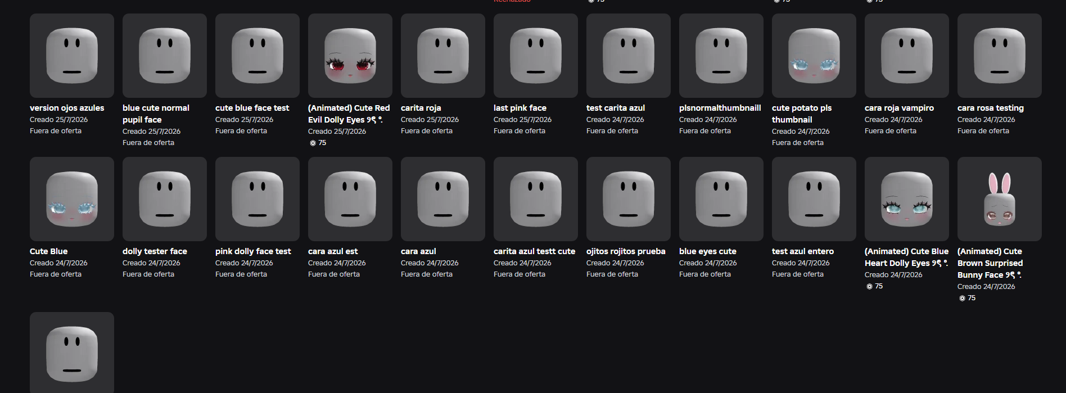Open the 'version ojos azules' title link
The image size is (1066, 393).
click(x=67, y=108)
